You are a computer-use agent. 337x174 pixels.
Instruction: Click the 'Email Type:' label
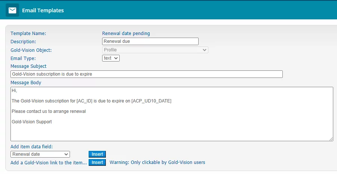click(x=23, y=58)
